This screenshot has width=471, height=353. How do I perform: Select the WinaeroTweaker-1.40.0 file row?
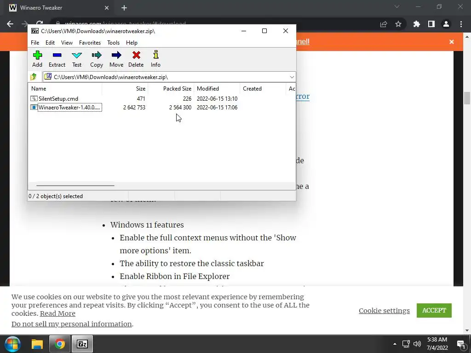162,108
